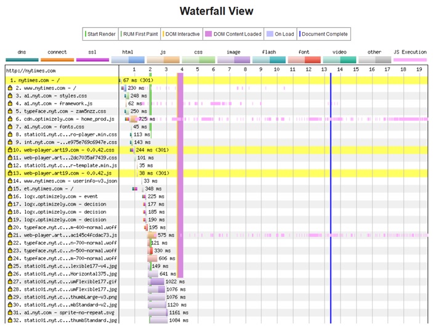Click the JS Execution pink legend bar

(410, 60)
